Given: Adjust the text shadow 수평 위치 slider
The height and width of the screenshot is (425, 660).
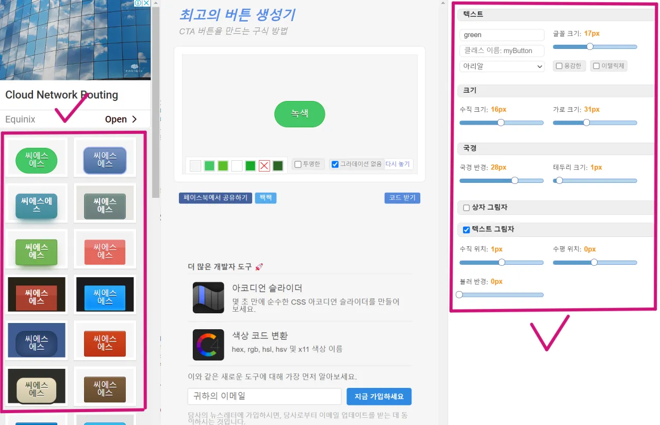Looking at the screenshot, I should pyautogui.click(x=595, y=263).
